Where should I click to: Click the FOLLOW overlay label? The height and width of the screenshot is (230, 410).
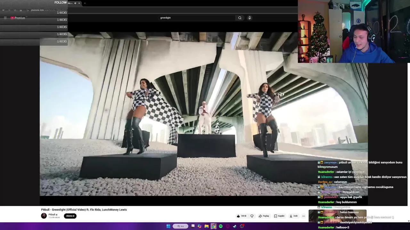pos(61,3)
